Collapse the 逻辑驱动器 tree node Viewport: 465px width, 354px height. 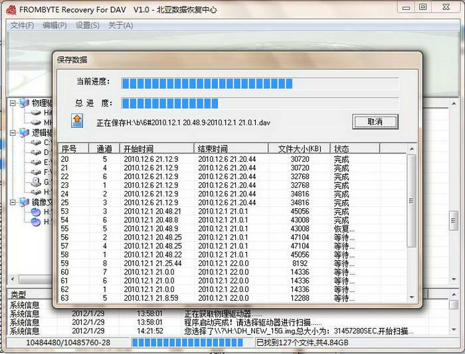(13, 133)
